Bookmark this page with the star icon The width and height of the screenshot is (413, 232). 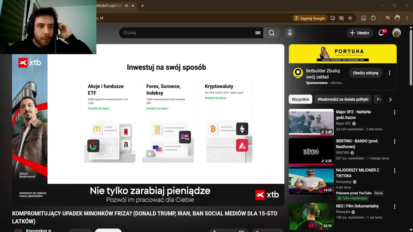click(x=350, y=18)
